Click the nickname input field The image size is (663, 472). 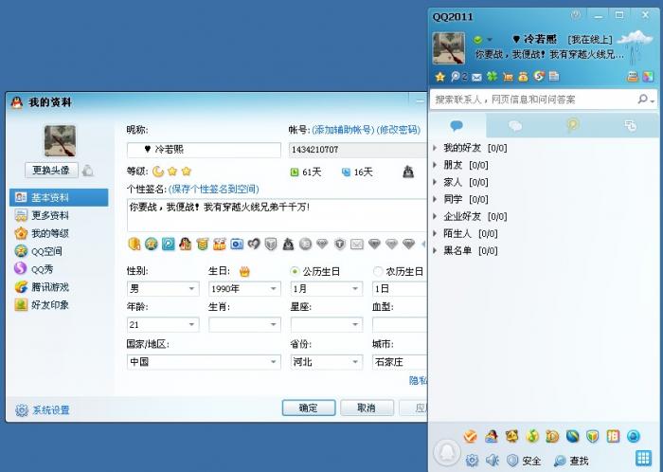click(x=204, y=150)
